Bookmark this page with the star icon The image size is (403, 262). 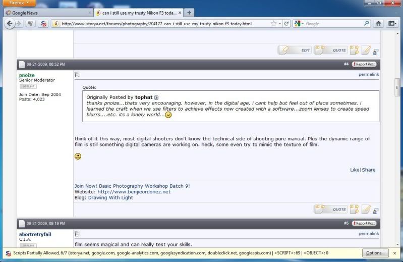point(274,24)
